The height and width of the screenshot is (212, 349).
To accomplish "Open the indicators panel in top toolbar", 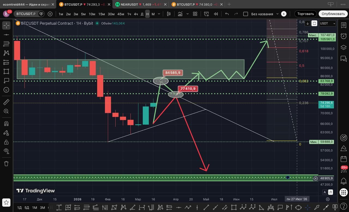I will click(180, 14).
